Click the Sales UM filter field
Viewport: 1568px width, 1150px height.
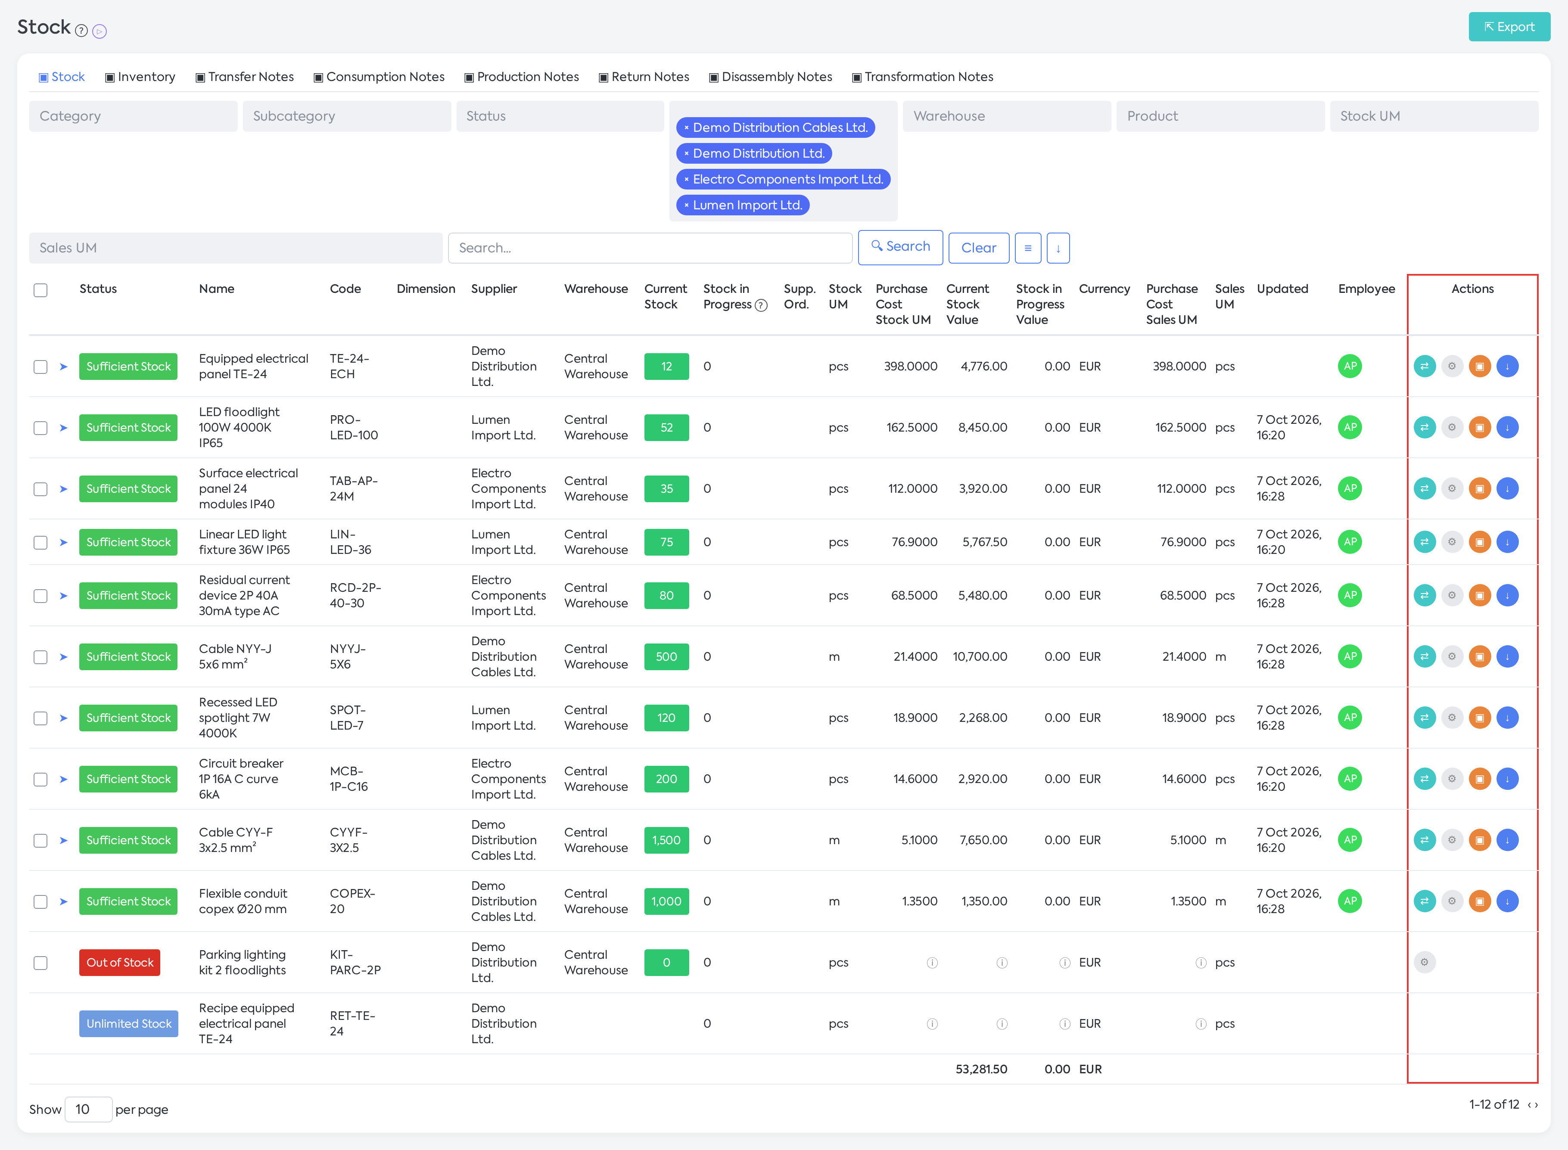[235, 248]
